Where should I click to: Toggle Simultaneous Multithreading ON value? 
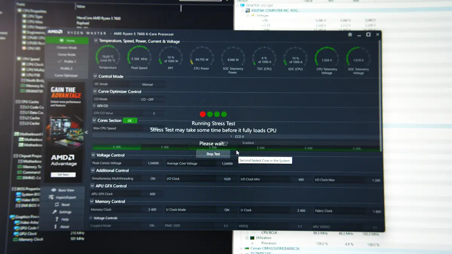[153, 178]
